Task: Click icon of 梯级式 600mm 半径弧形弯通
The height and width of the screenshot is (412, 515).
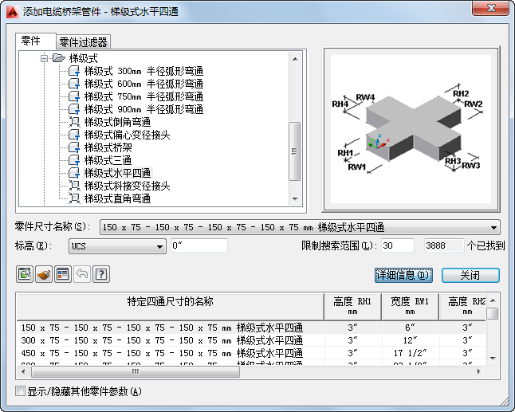Action: pos(74,84)
